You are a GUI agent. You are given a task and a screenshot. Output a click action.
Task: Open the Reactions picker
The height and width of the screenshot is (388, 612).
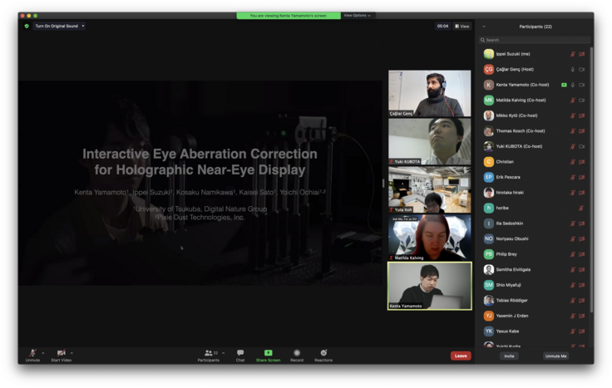323,353
